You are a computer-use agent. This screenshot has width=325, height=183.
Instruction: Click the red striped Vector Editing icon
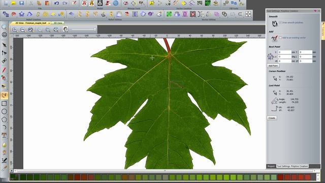(x=193, y=14)
